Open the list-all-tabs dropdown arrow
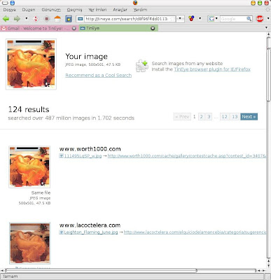271x280 pixels. pos(266,28)
